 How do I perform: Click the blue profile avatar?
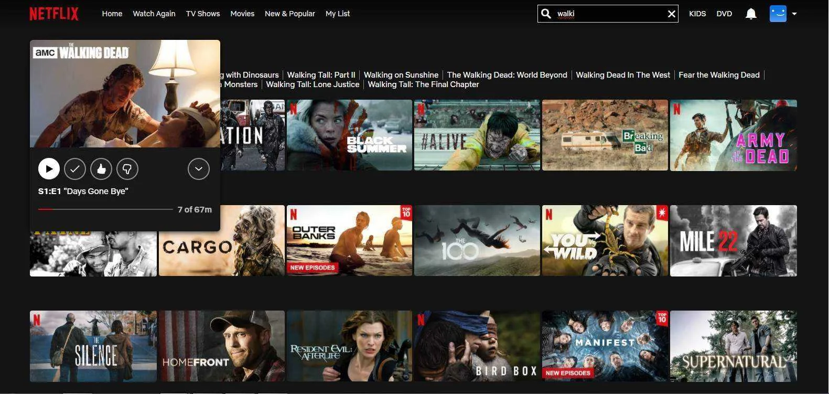[778, 14]
